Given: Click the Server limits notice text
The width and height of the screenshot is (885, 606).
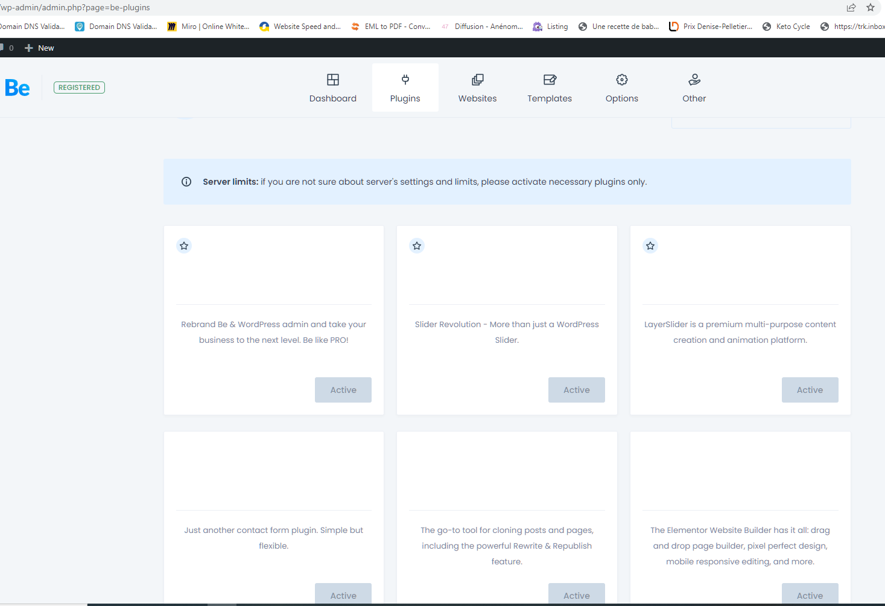Looking at the screenshot, I should (x=425, y=182).
